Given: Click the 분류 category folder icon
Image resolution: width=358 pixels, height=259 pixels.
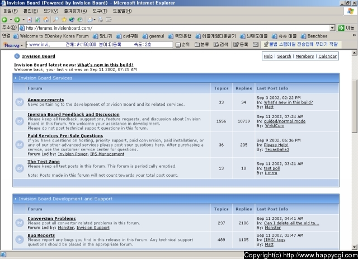Looking at the screenshot, I should (201, 45).
